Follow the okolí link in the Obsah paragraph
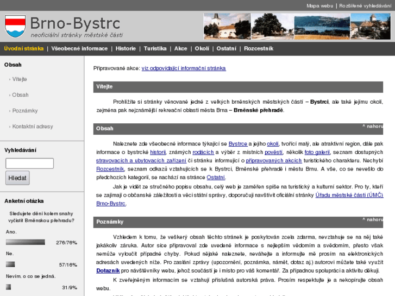 tap(273, 144)
